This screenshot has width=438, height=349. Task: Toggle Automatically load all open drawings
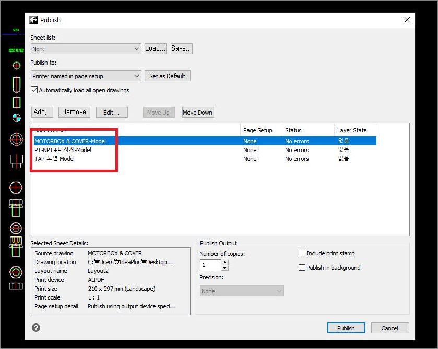[34, 90]
